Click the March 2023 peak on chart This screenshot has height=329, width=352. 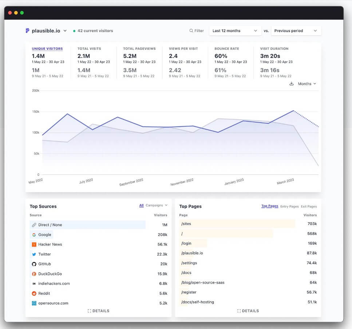point(293,111)
